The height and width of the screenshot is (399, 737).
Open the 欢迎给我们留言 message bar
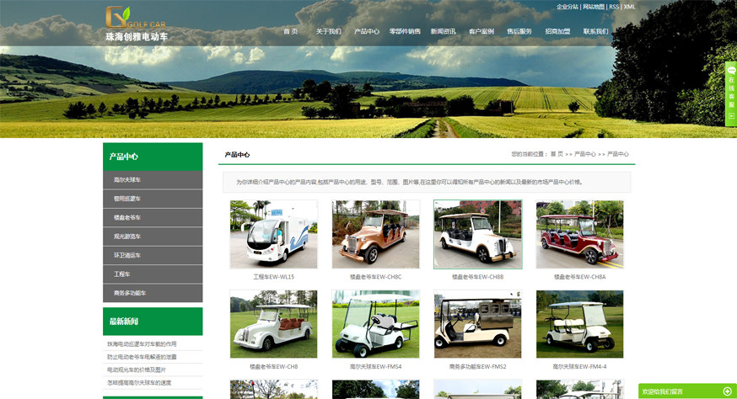click(x=687, y=391)
